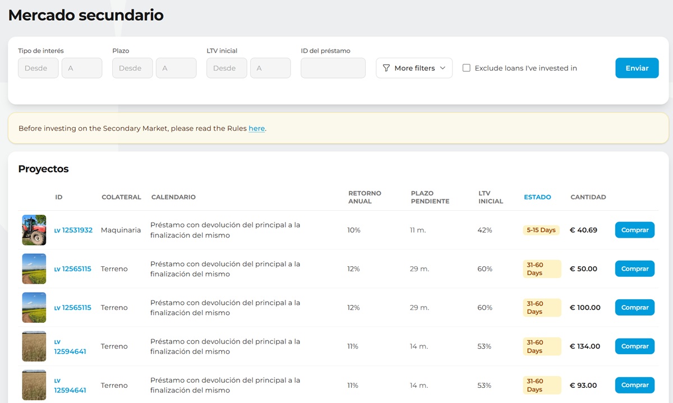Open the field thumbnail in the € 100.00 row
The image size is (673, 403).
tap(34, 307)
